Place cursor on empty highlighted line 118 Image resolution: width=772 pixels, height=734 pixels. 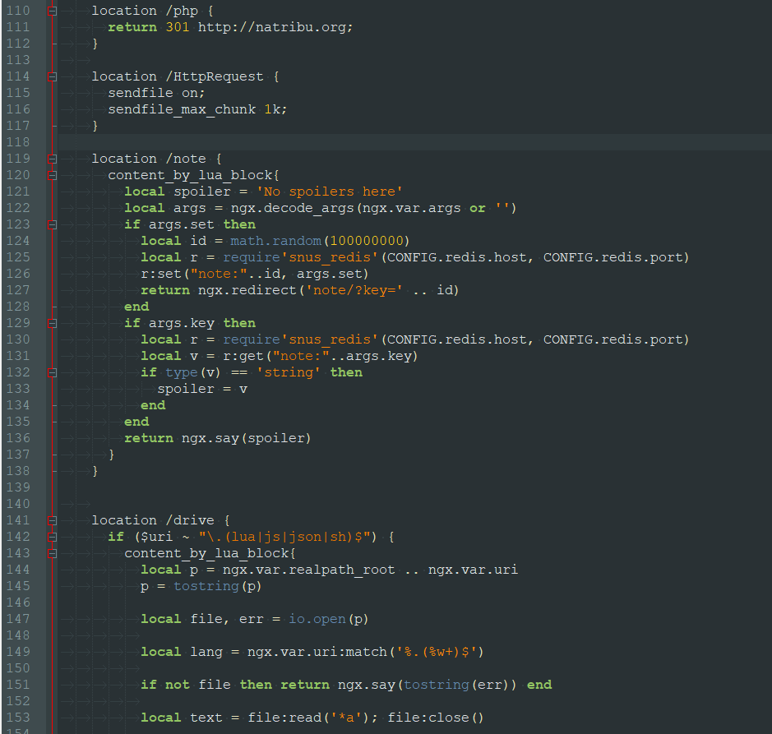(x=414, y=142)
